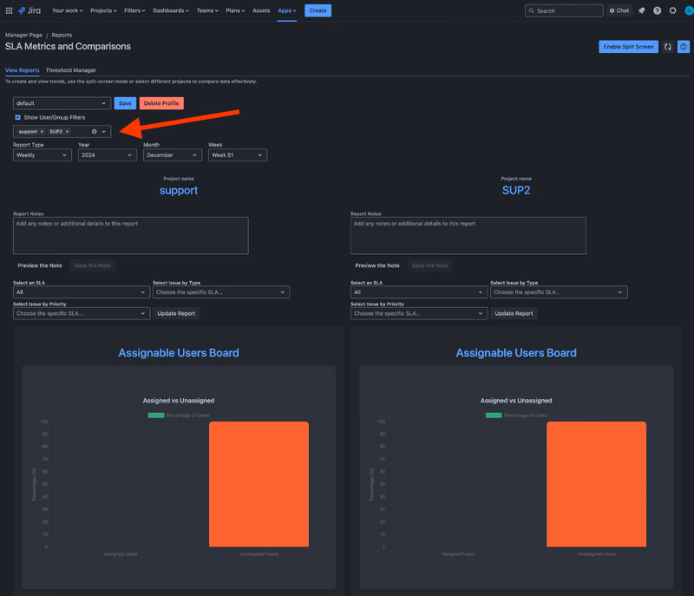Click Preview the Note for support
Viewport: 694px width, 596px height.
point(39,265)
